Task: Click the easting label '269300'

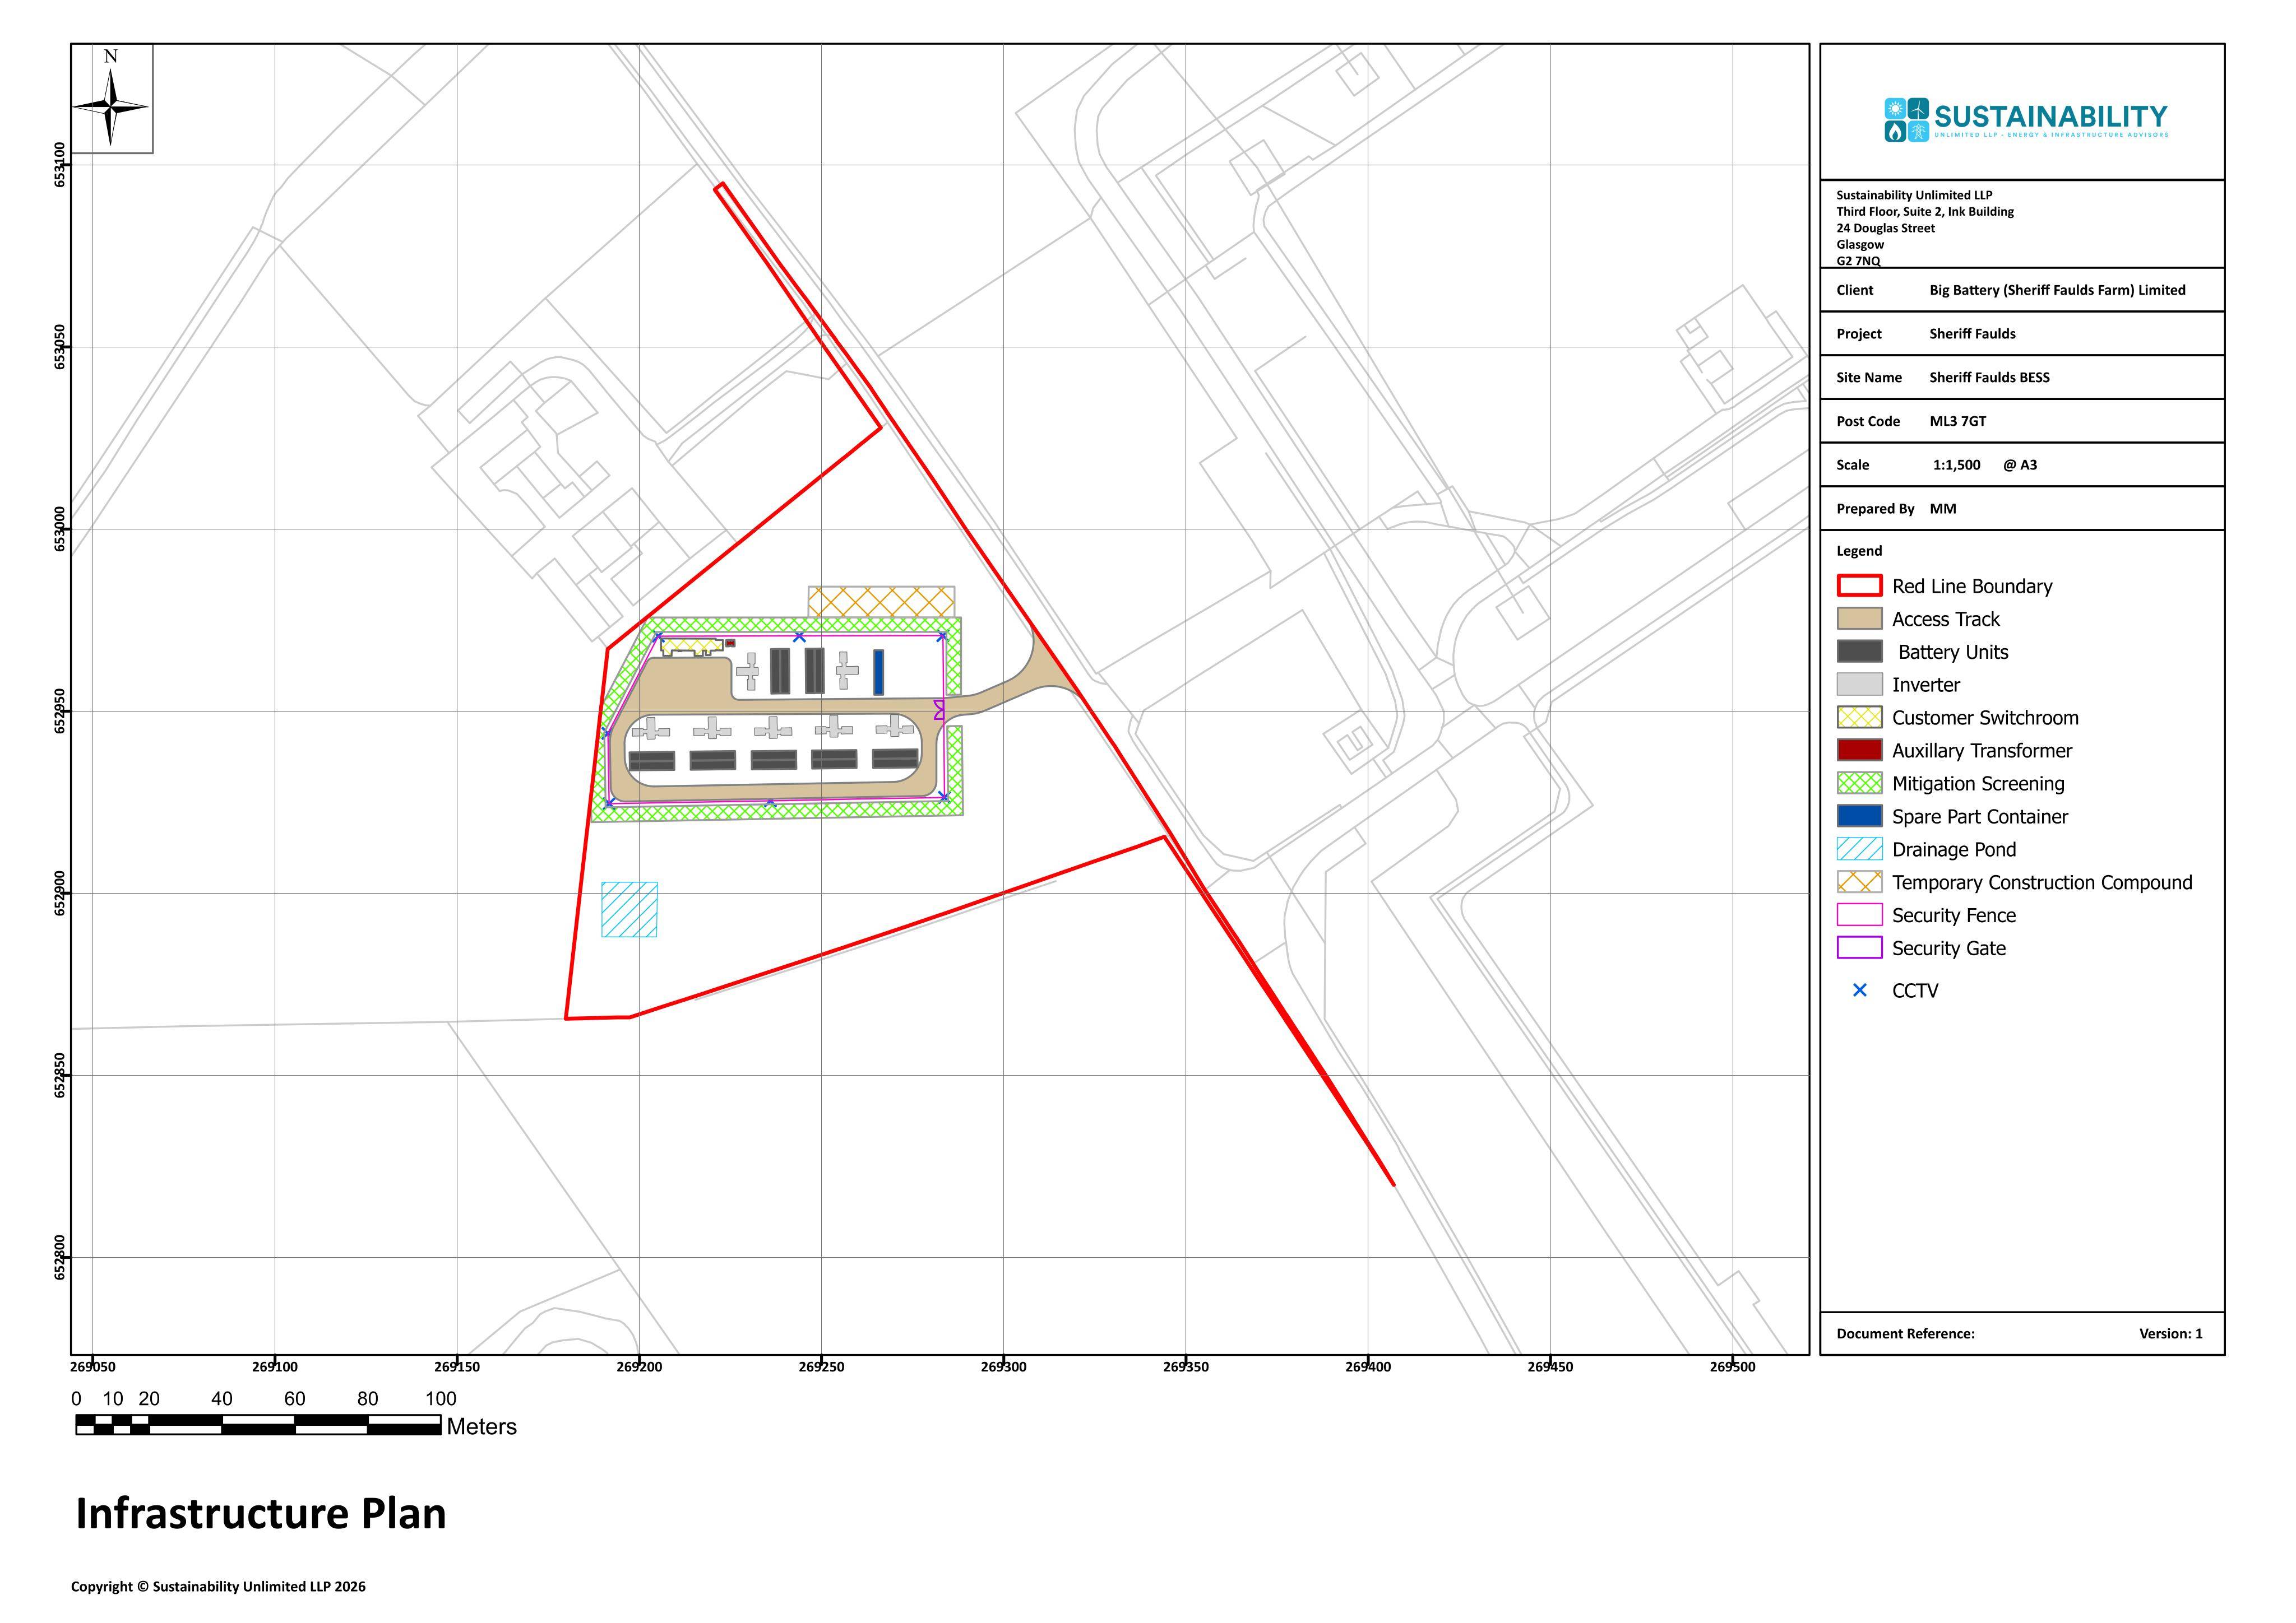Action: click(x=1003, y=1366)
